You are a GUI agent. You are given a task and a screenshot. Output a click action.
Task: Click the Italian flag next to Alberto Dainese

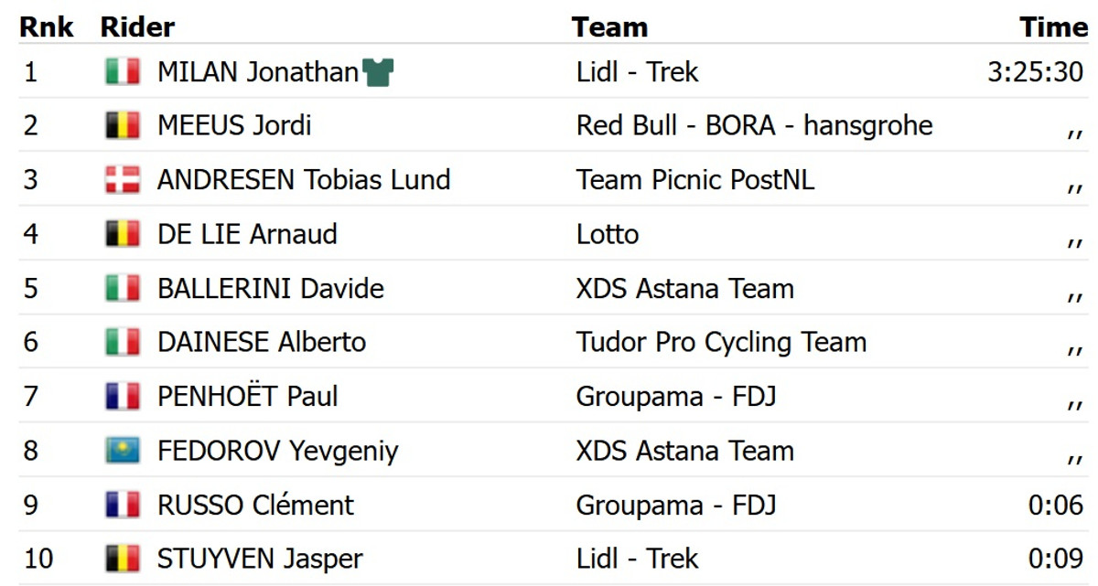[123, 343]
